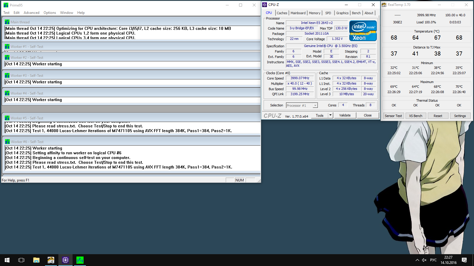
Task: Click the CPU-Z title bar chip icon
Action: (x=265, y=5)
